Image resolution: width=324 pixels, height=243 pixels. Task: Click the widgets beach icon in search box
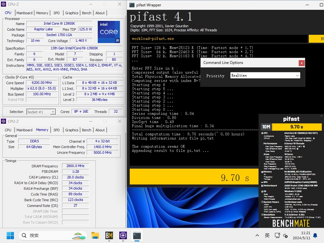(78, 235)
